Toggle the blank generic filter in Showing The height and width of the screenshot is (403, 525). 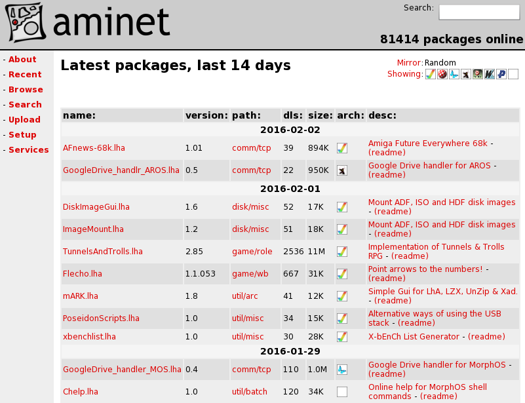tap(513, 74)
